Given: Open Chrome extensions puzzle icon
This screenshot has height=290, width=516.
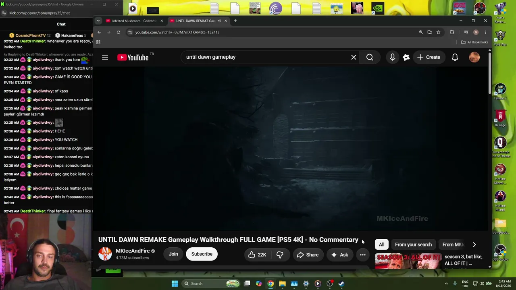Looking at the screenshot, I should tap(452, 32).
